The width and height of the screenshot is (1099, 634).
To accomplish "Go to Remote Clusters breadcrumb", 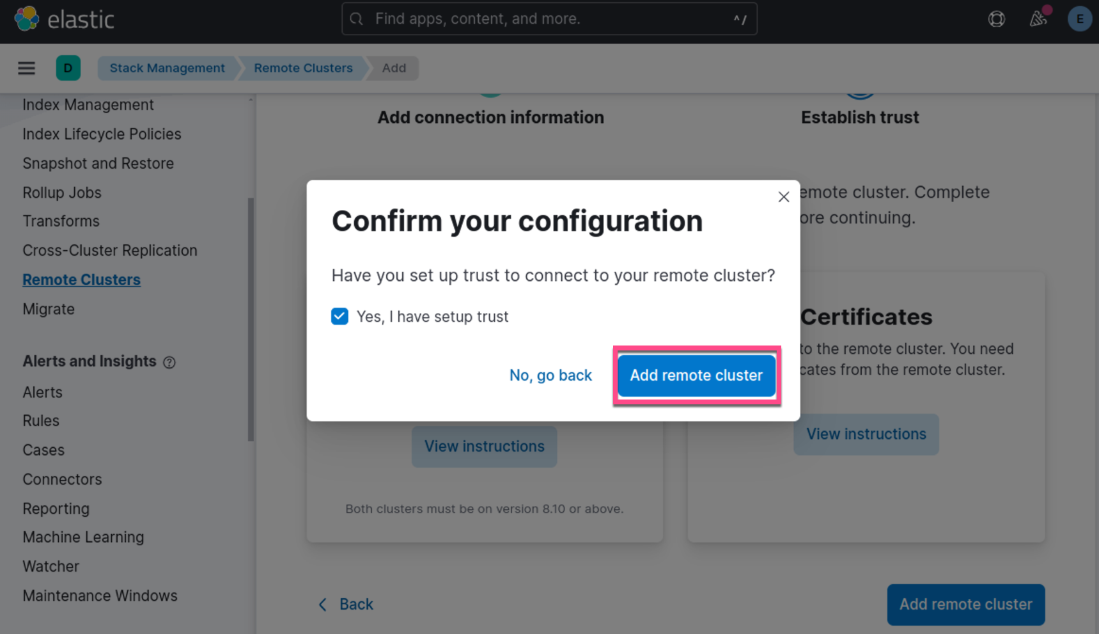I will (303, 68).
